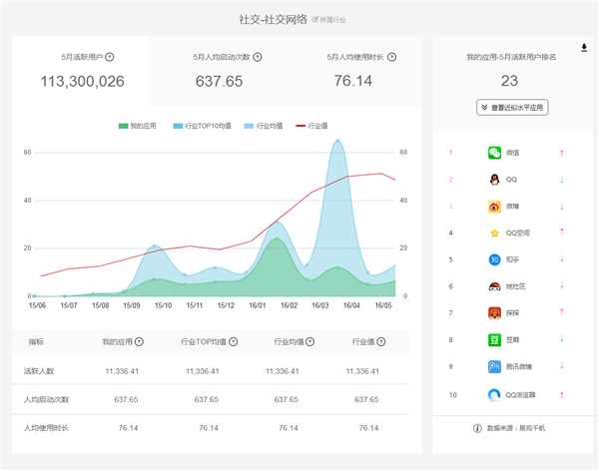Open the 探探 ranking entry
The image size is (599, 471).
click(x=512, y=313)
